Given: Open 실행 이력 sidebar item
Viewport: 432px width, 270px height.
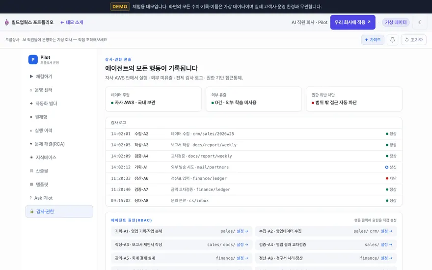Looking at the screenshot, I should (59, 130).
